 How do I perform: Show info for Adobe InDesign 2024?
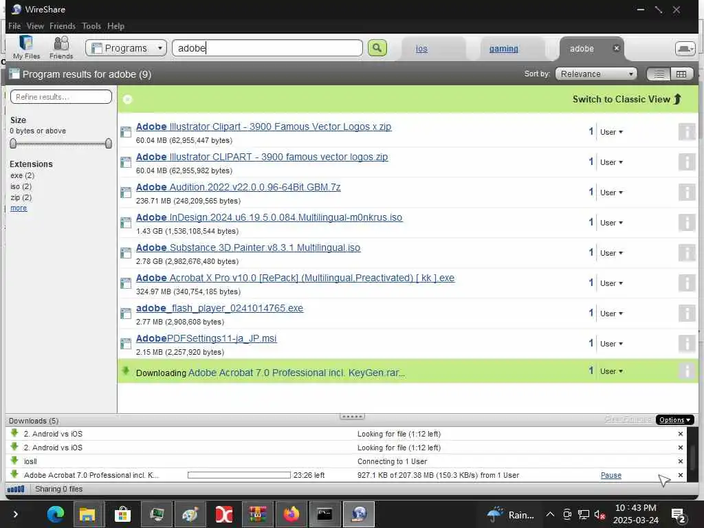pyautogui.click(x=687, y=222)
